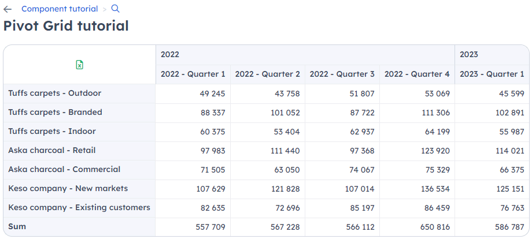Click the Excel export icon
The height and width of the screenshot is (239, 532).
click(79, 65)
